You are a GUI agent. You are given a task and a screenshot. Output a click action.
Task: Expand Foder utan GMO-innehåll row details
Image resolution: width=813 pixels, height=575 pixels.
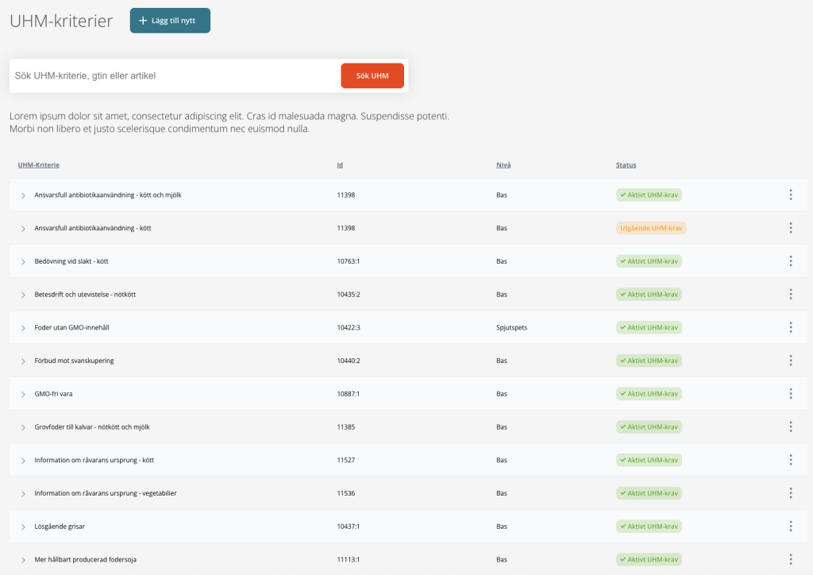(23, 328)
